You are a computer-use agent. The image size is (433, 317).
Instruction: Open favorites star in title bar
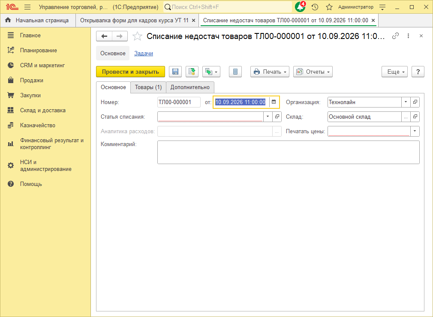(329, 7)
